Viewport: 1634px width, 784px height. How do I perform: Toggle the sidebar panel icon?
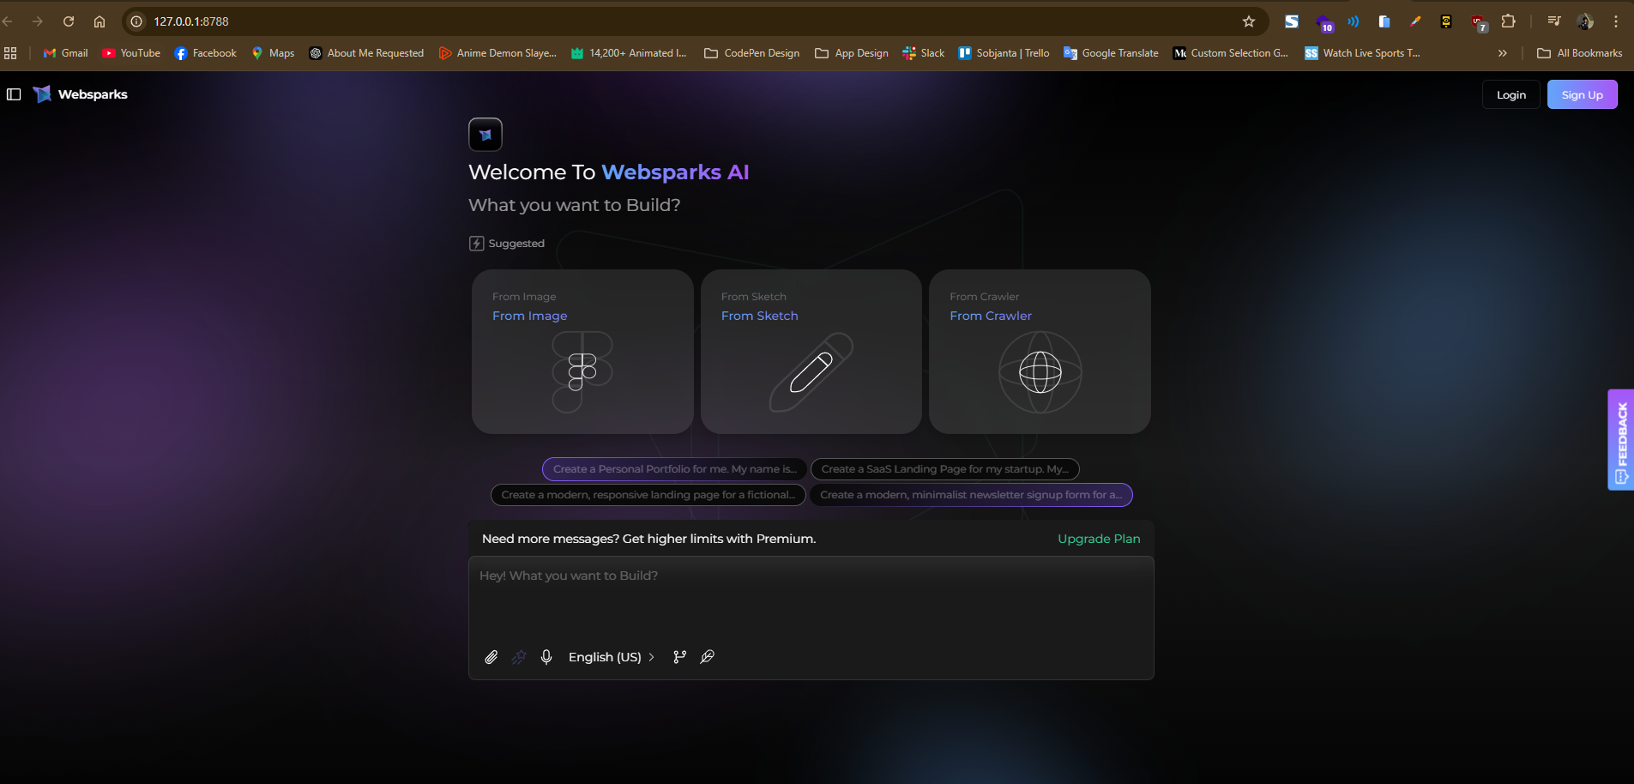pos(14,94)
